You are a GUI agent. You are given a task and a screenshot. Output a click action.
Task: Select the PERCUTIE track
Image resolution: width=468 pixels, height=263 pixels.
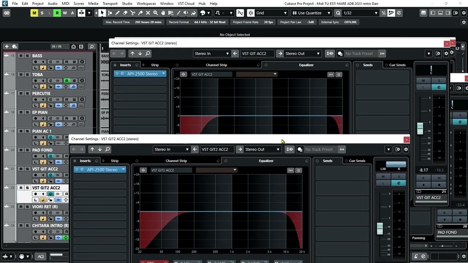pos(41,94)
